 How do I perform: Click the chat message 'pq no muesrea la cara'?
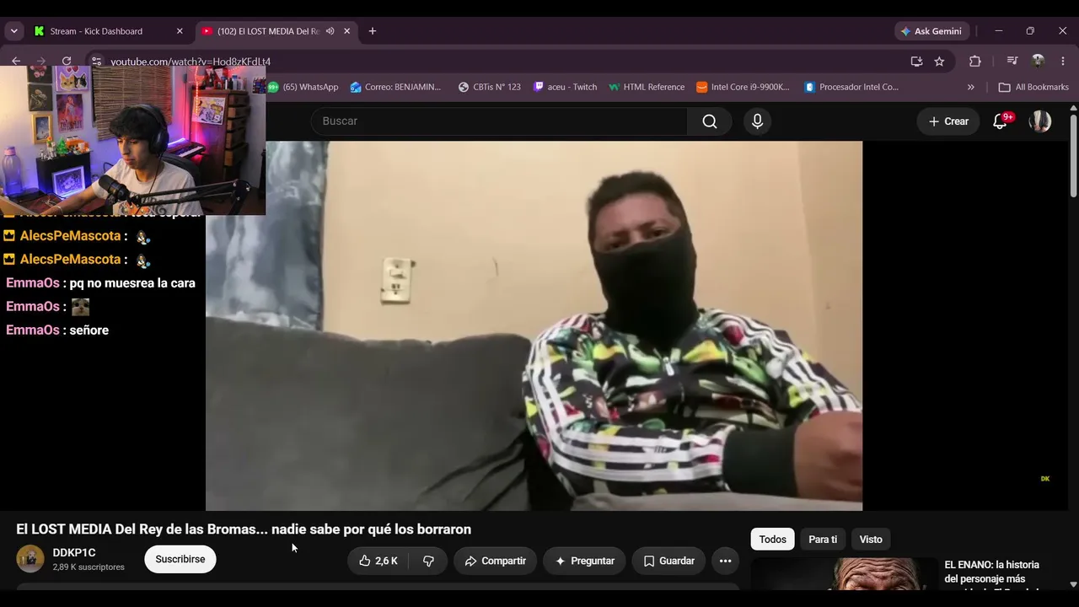[132, 283]
